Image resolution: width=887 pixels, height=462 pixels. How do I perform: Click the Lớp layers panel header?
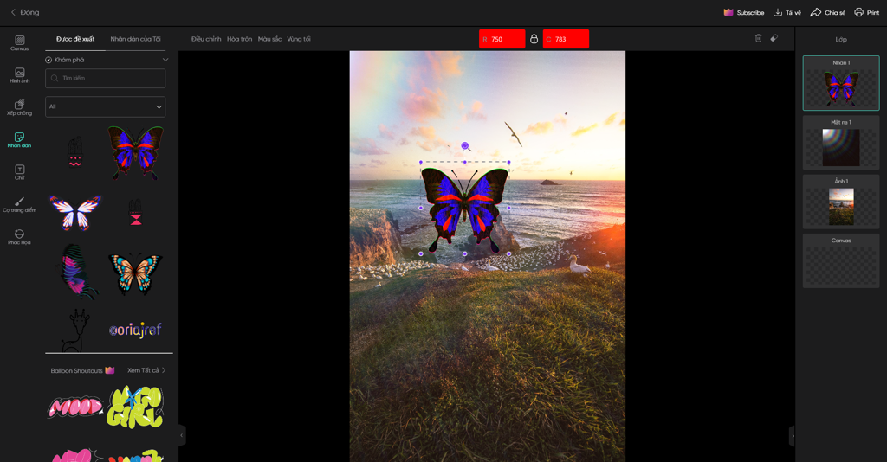(840, 40)
